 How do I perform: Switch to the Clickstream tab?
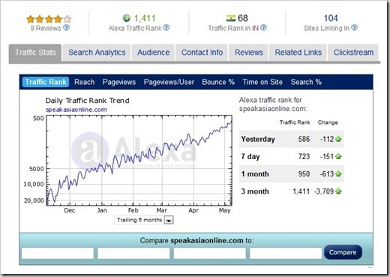(x=353, y=53)
